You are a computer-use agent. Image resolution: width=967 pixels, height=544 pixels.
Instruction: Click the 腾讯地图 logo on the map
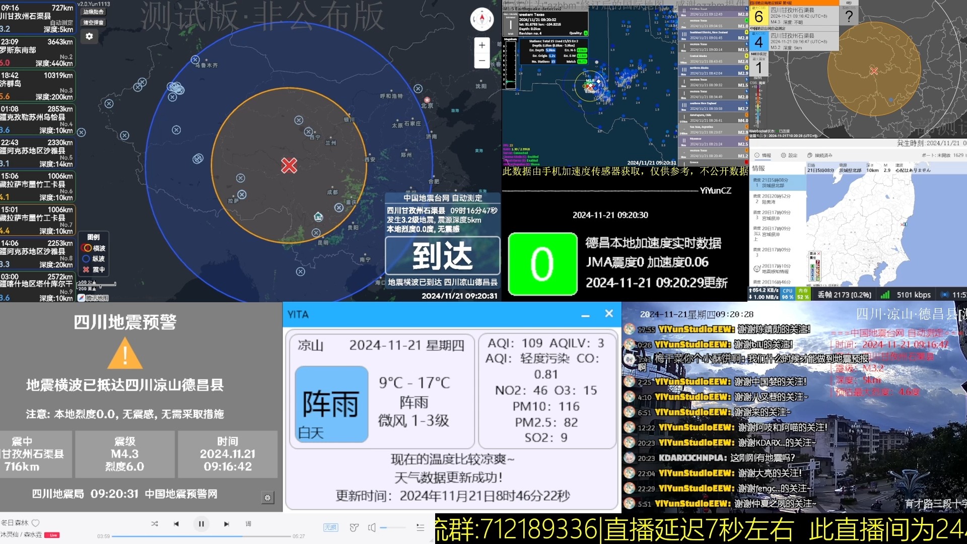(x=93, y=298)
